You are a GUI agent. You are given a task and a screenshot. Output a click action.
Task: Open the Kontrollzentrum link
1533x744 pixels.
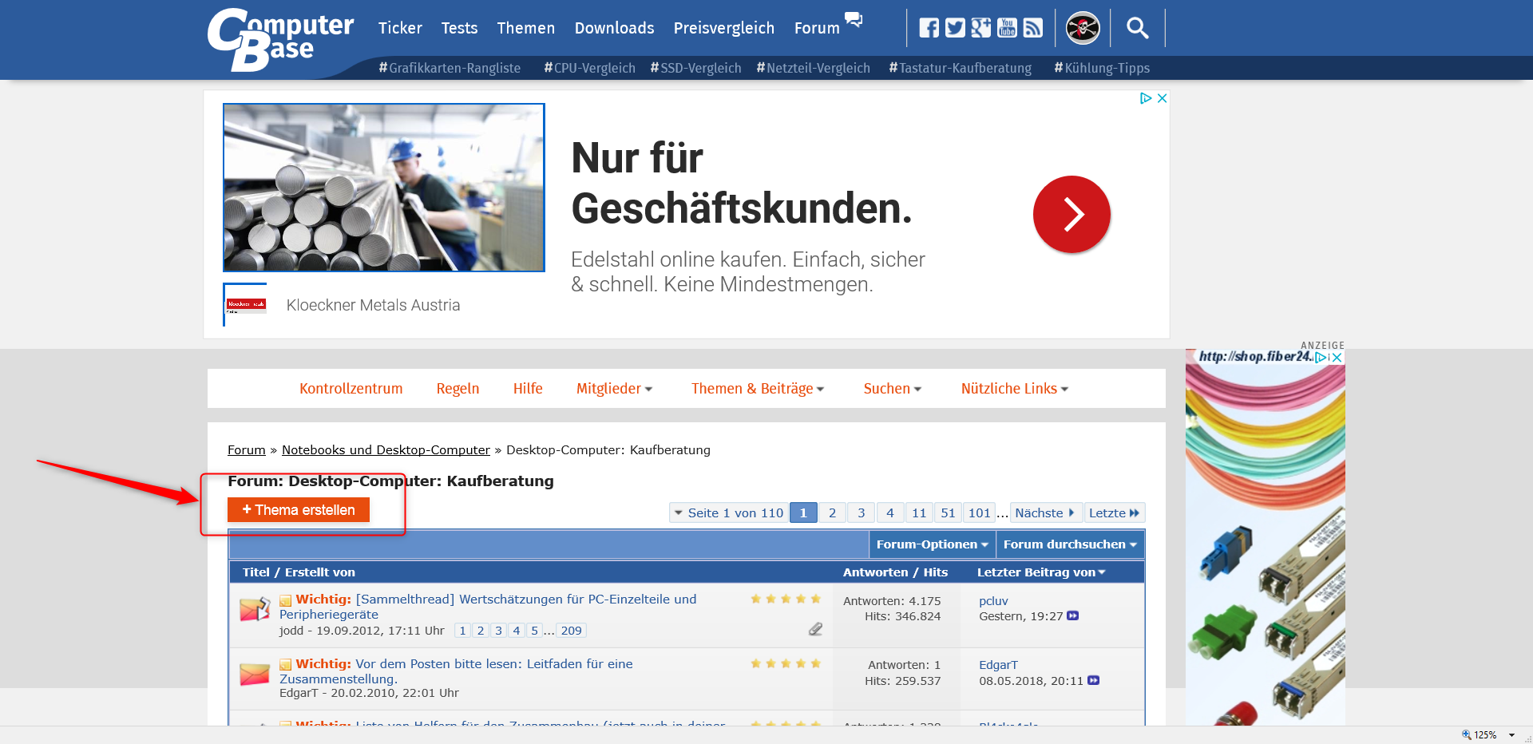[351, 389]
